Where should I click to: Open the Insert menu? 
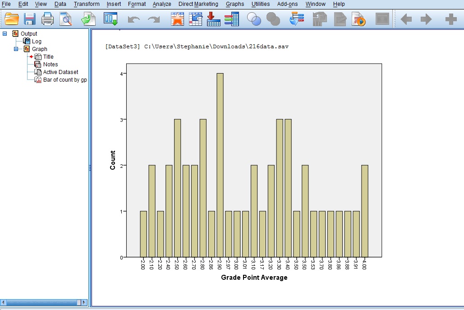(114, 4)
